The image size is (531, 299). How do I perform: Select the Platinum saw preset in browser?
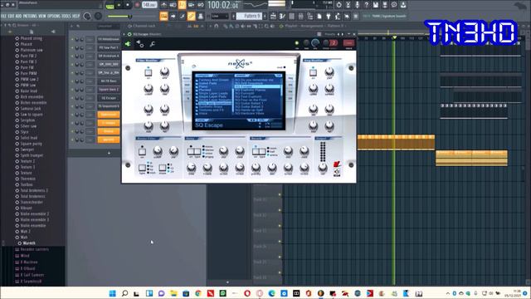point(32,50)
